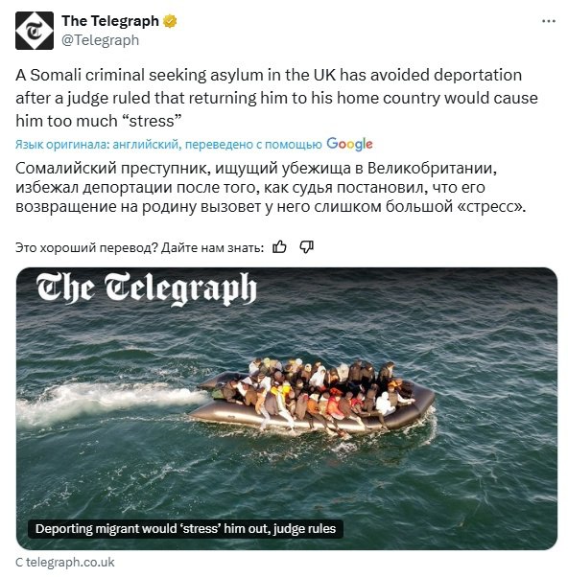Click the inflatable boat in the photo

312,400
